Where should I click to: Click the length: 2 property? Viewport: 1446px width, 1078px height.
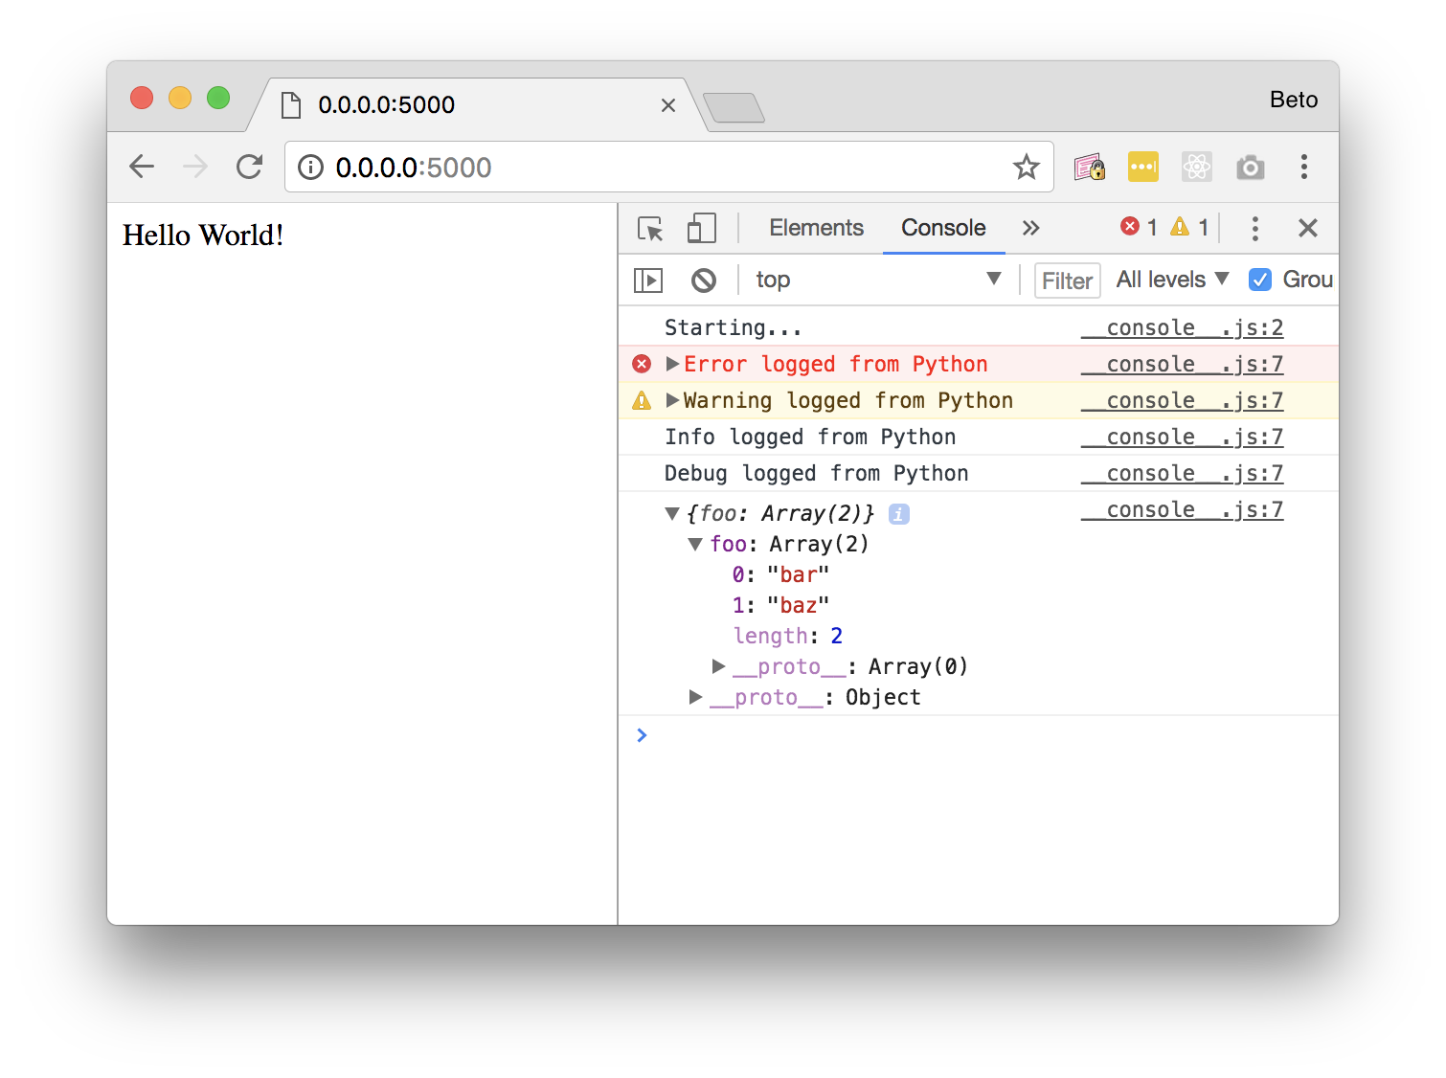click(788, 636)
